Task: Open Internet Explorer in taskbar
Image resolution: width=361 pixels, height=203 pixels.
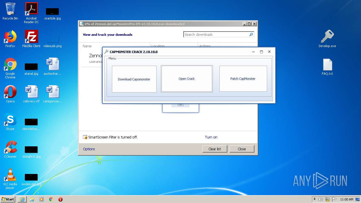Action: [x=22, y=199]
